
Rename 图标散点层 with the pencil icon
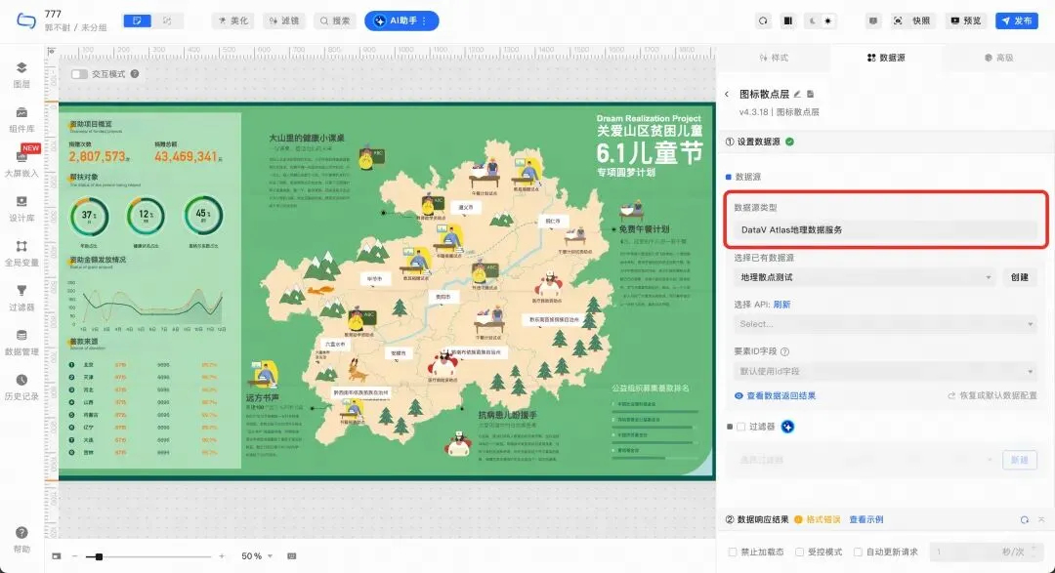[x=797, y=94]
